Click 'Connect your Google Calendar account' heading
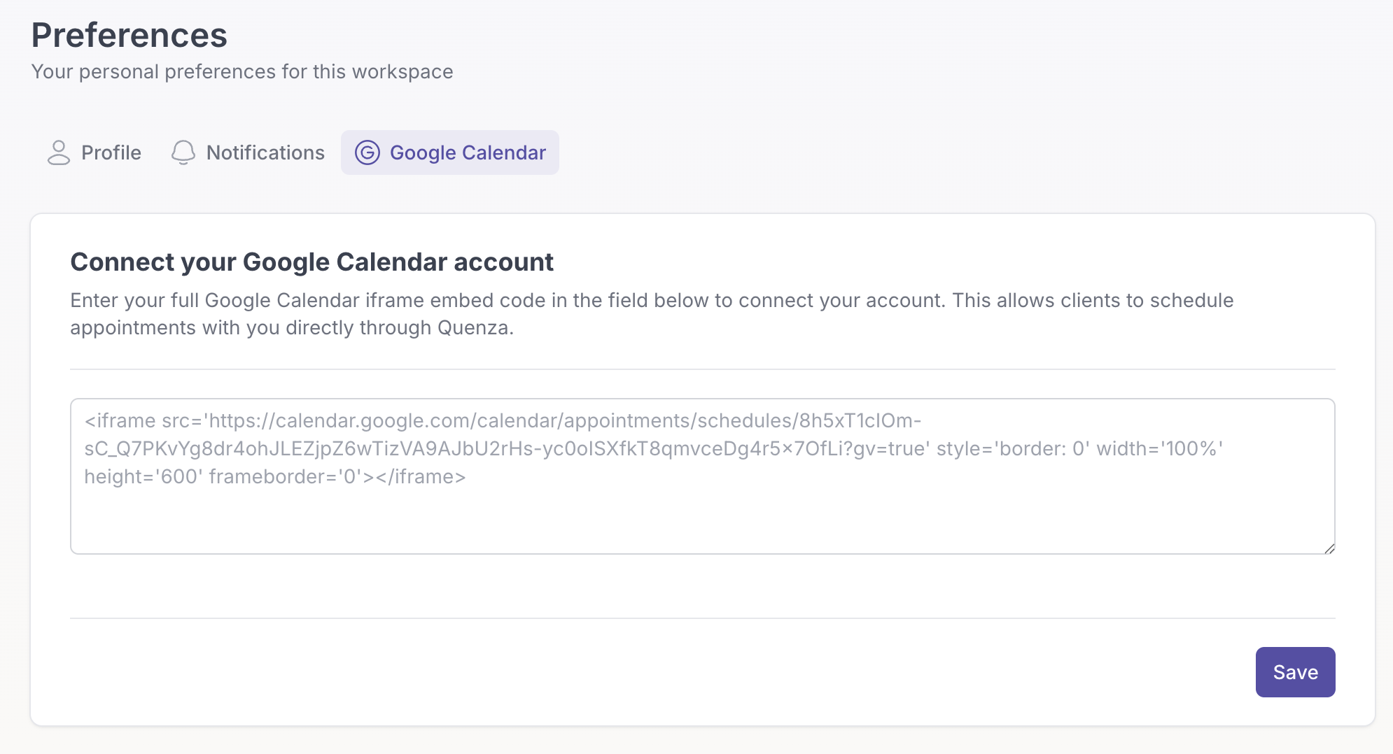The width and height of the screenshot is (1393, 754). pyautogui.click(x=311, y=262)
